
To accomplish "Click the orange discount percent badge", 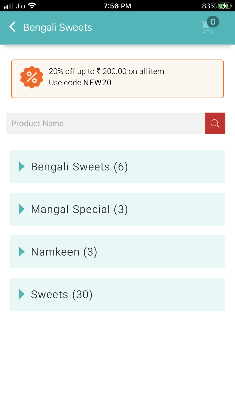I will click(32, 77).
